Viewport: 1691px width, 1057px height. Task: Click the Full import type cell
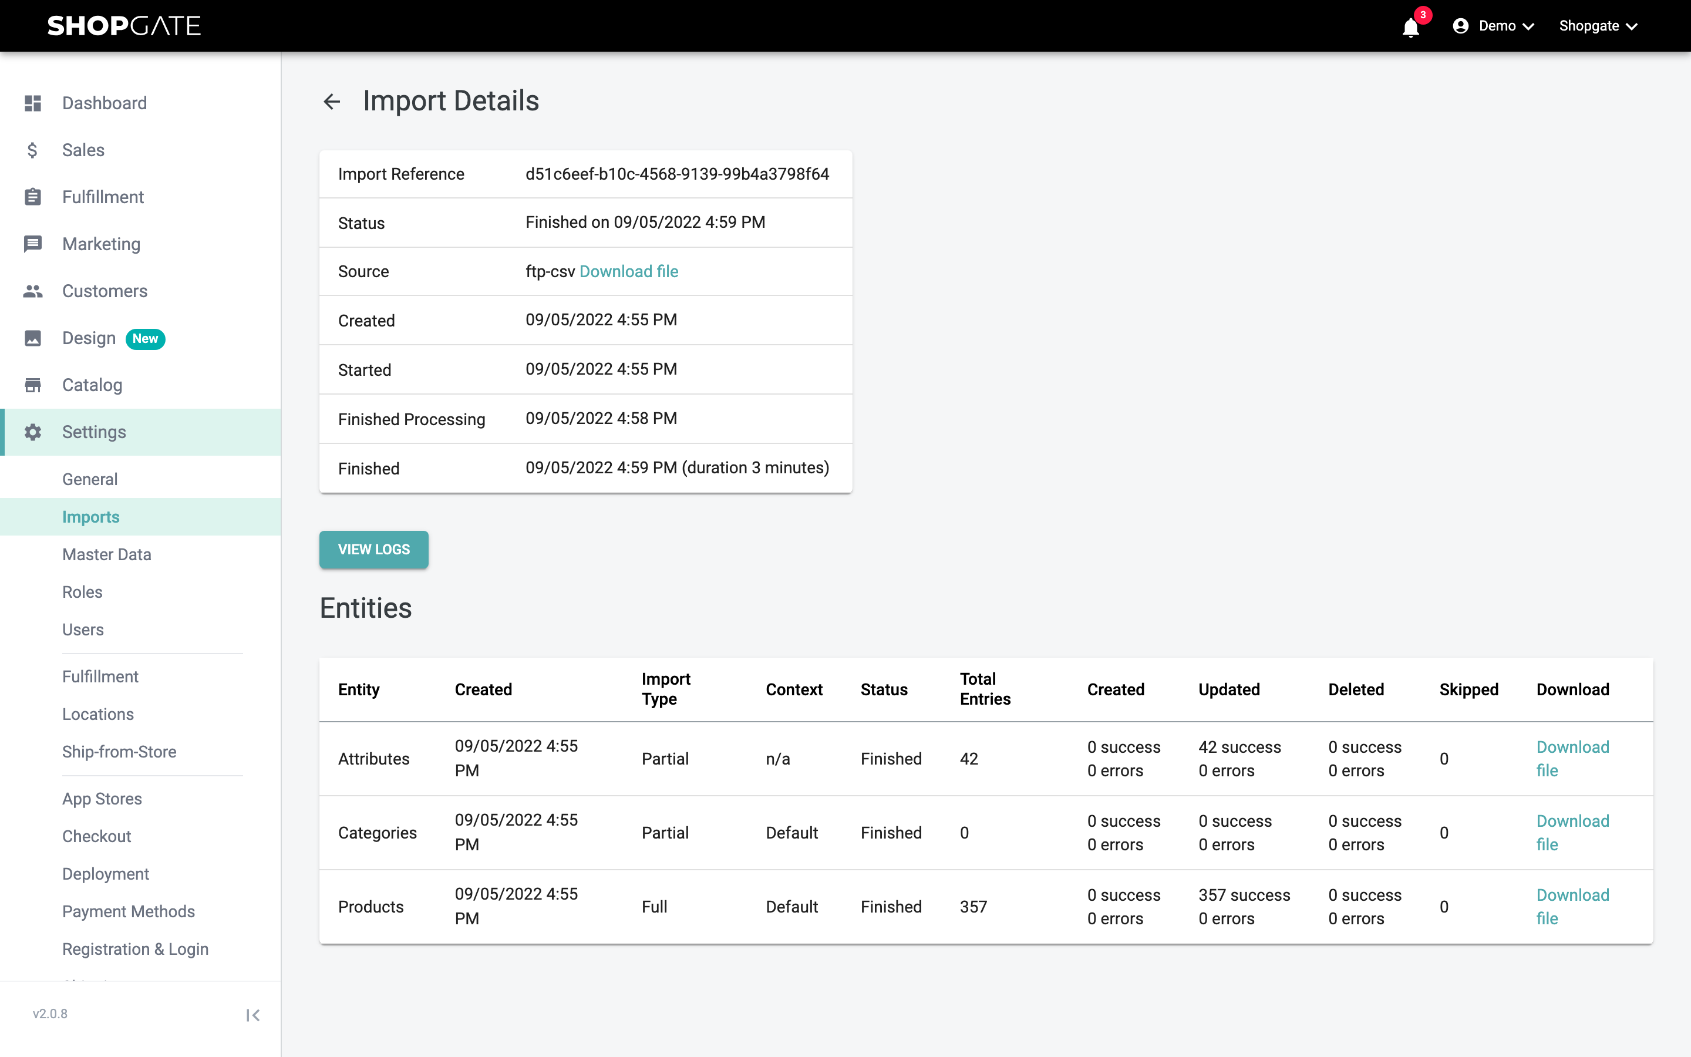click(654, 907)
